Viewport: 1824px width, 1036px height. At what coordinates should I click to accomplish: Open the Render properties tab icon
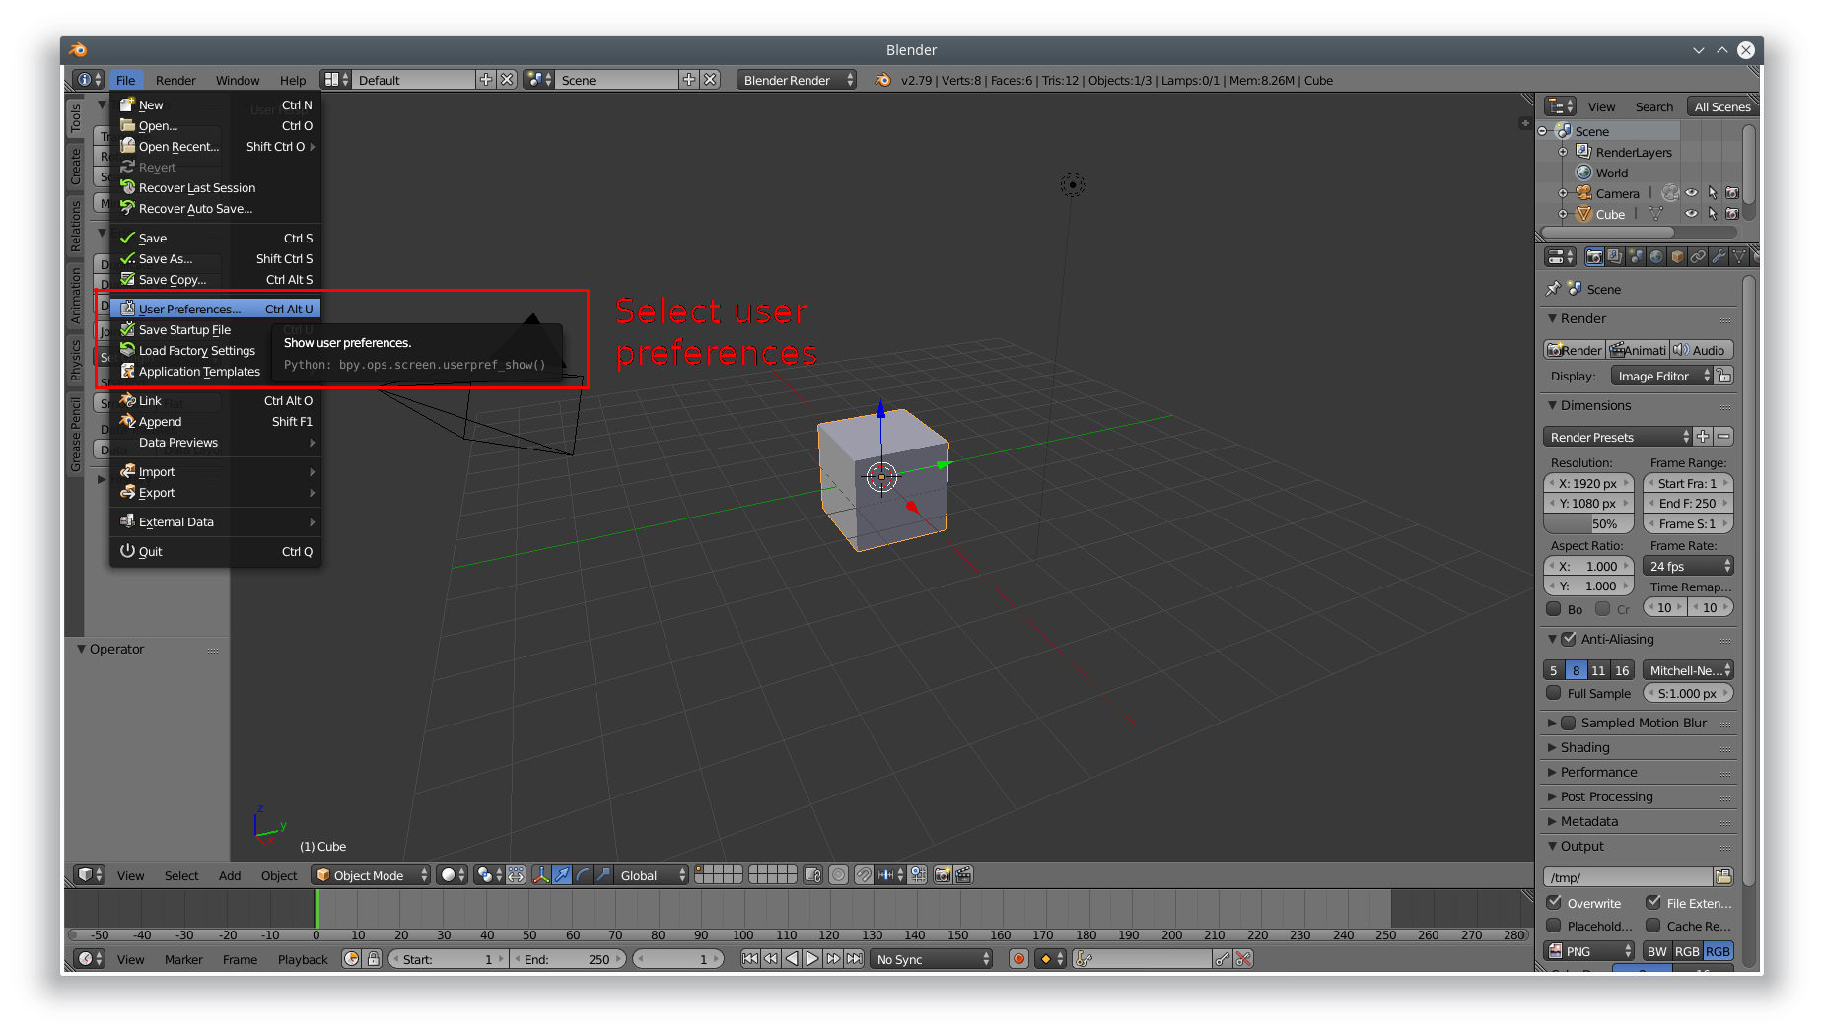coord(1594,257)
